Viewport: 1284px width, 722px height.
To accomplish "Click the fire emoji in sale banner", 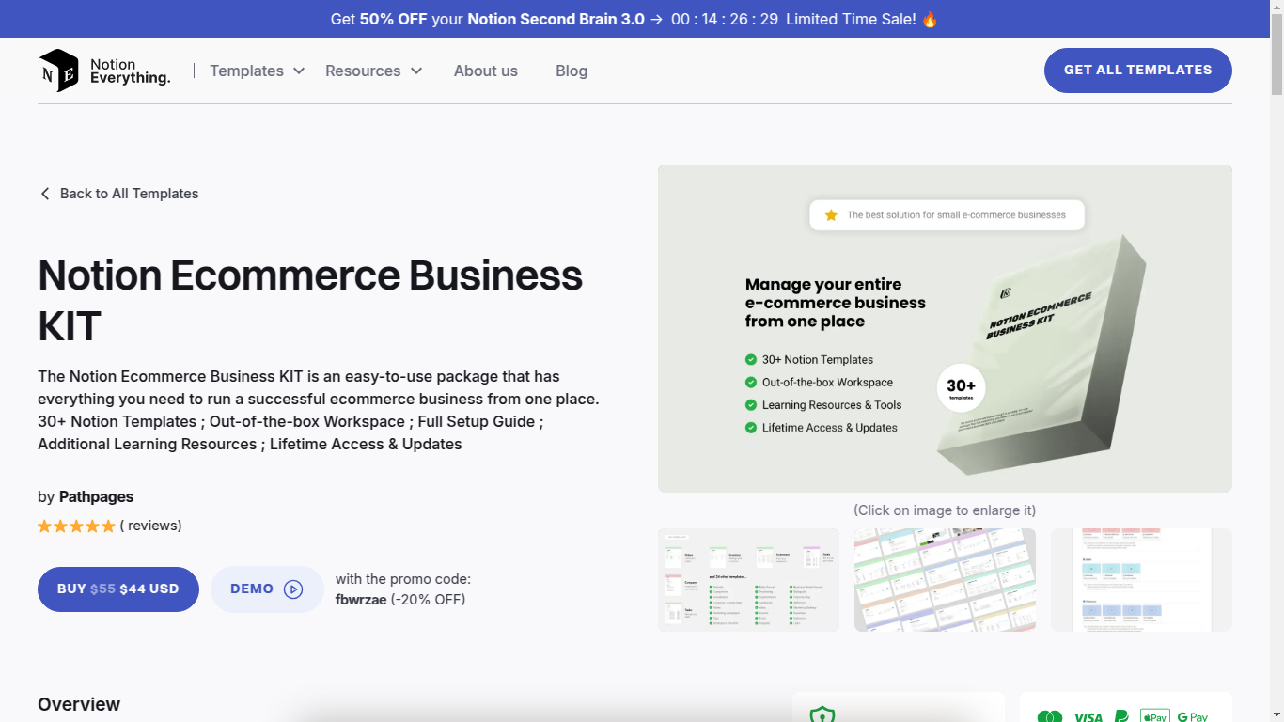I will click(930, 19).
